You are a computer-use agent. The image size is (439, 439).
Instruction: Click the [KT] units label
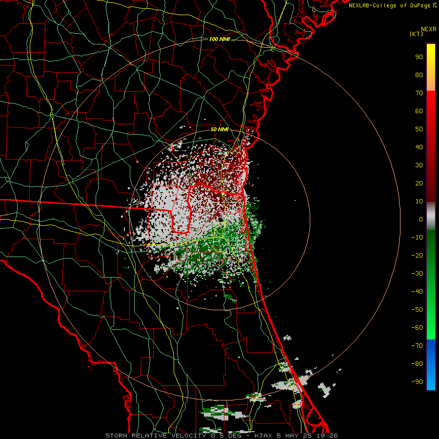point(417,34)
